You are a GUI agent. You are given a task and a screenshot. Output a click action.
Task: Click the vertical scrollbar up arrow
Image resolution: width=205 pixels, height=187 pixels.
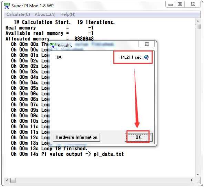[198, 21]
